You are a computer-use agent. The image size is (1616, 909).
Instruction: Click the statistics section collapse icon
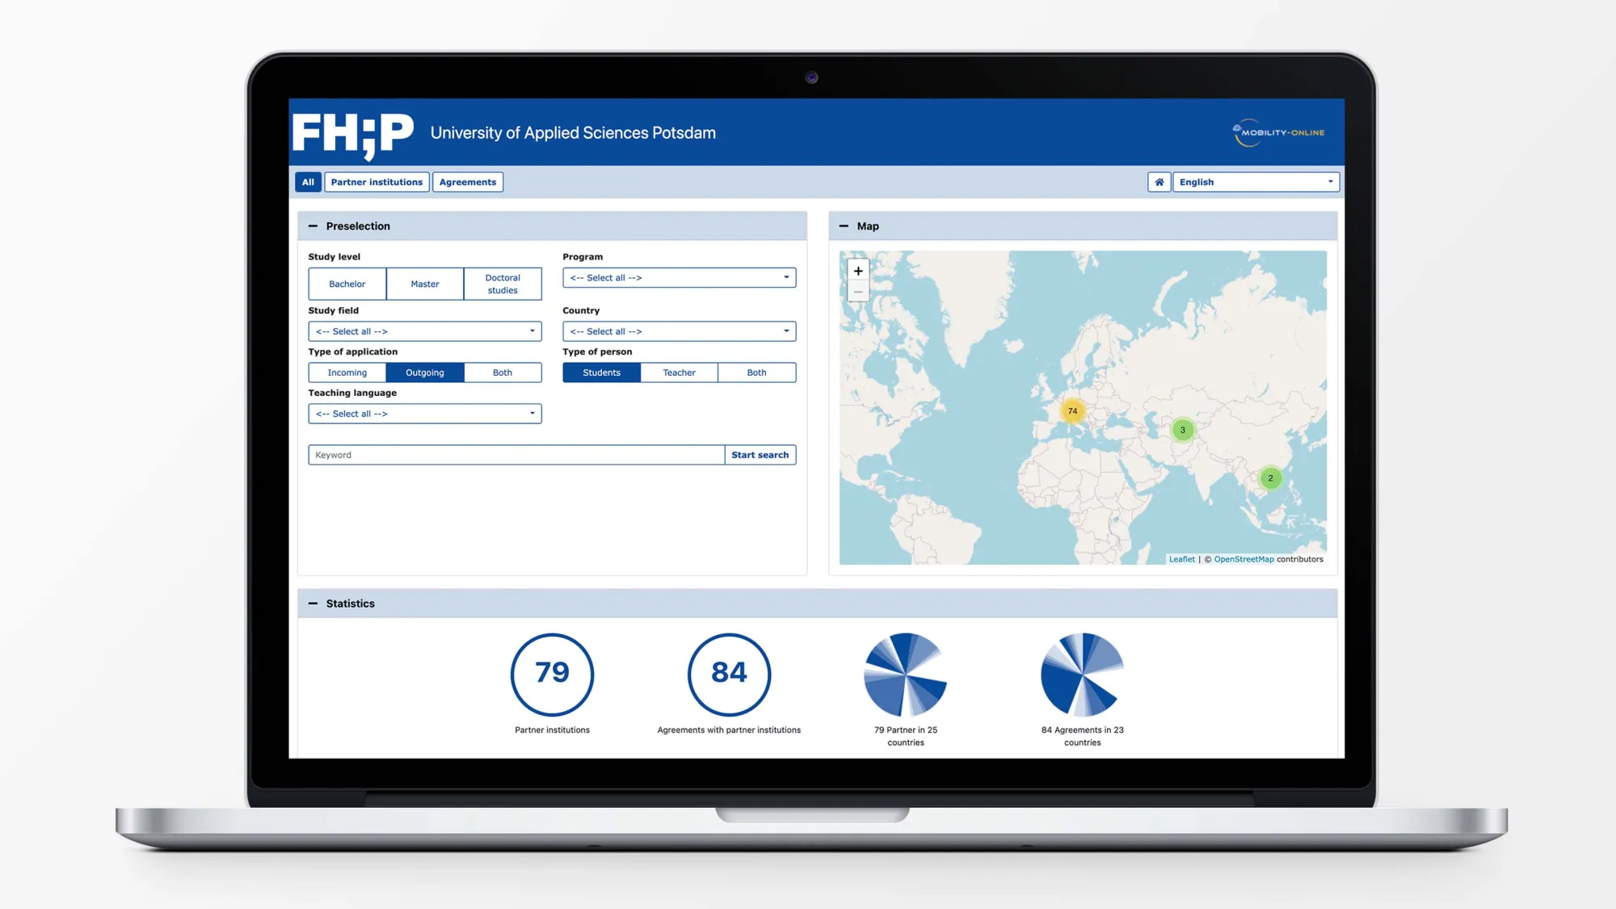(x=312, y=602)
